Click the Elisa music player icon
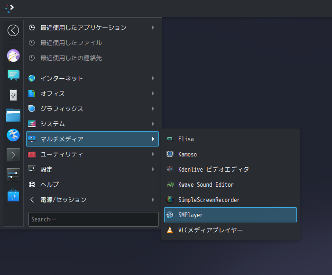 (170, 139)
